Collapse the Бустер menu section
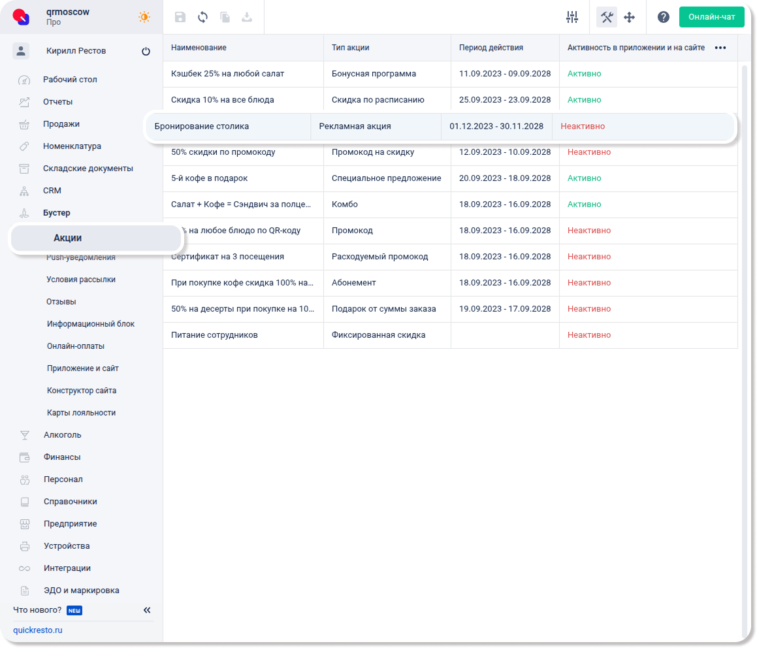Viewport: 757px width, 648px height. click(x=57, y=213)
